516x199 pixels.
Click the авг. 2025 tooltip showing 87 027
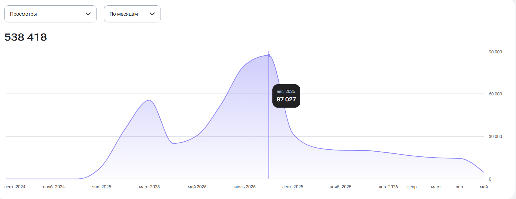tap(286, 96)
